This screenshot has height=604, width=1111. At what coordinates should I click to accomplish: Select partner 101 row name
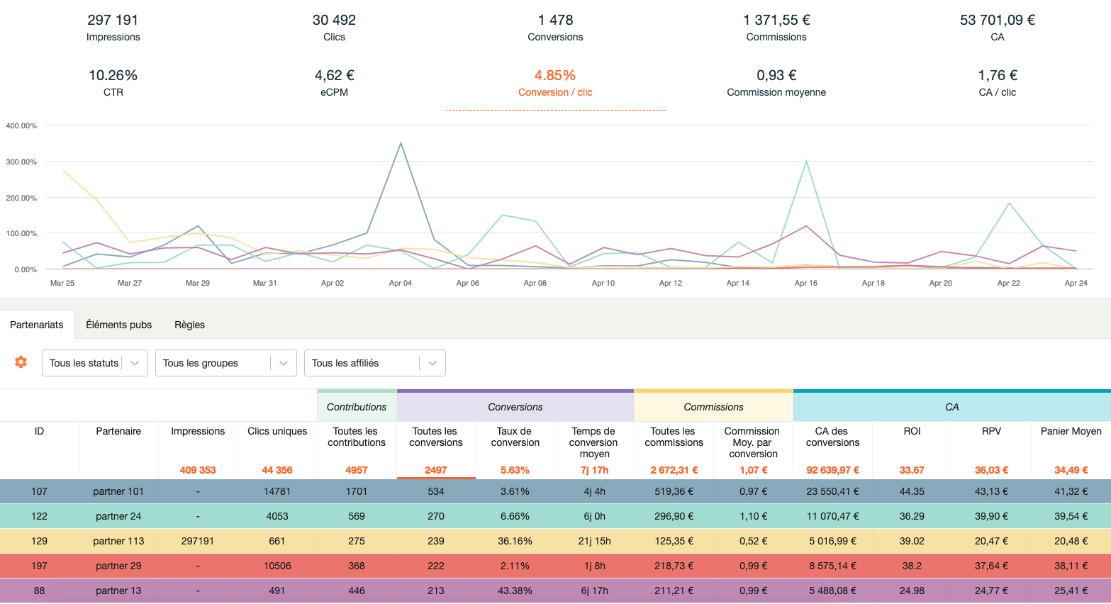(118, 491)
